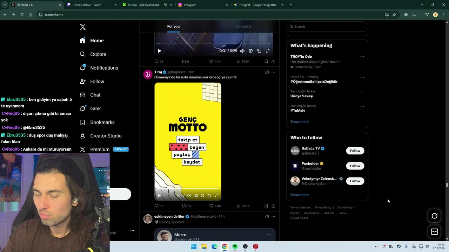Repost the post with 119 reposts
449x252 pixels.
click(186, 206)
